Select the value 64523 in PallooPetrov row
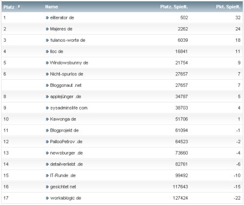This screenshot has width=244, height=205. pos(182,142)
